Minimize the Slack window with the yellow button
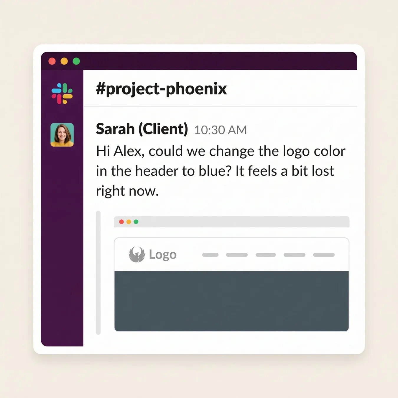The height and width of the screenshot is (398, 398). 64,61
